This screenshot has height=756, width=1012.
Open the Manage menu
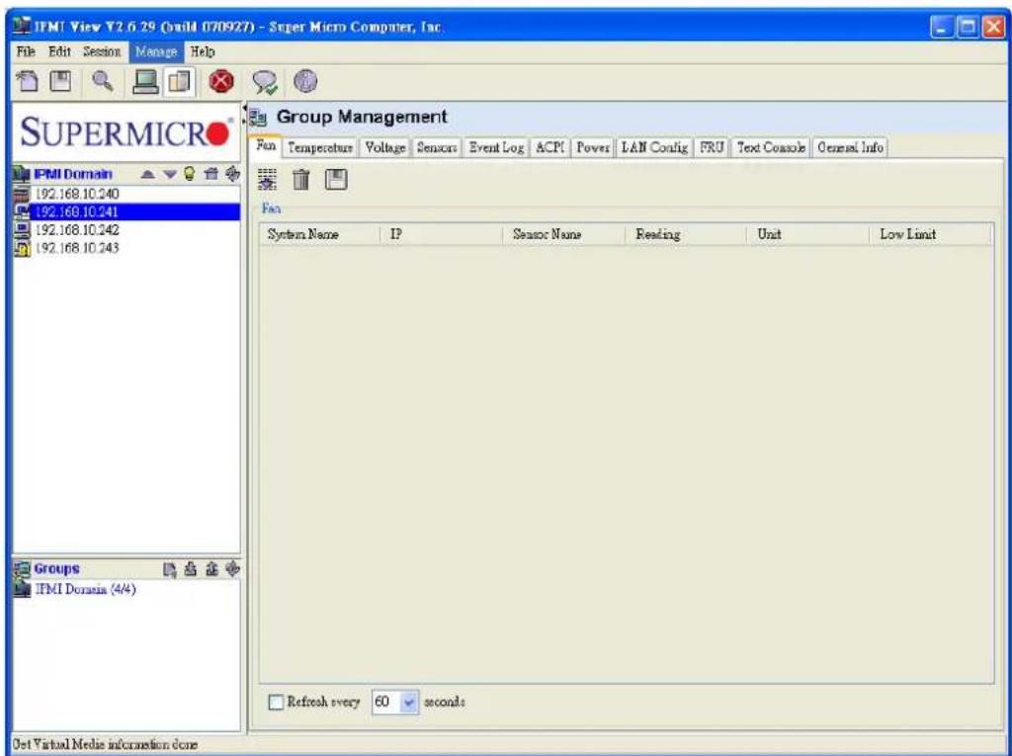pyautogui.click(x=156, y=51)
